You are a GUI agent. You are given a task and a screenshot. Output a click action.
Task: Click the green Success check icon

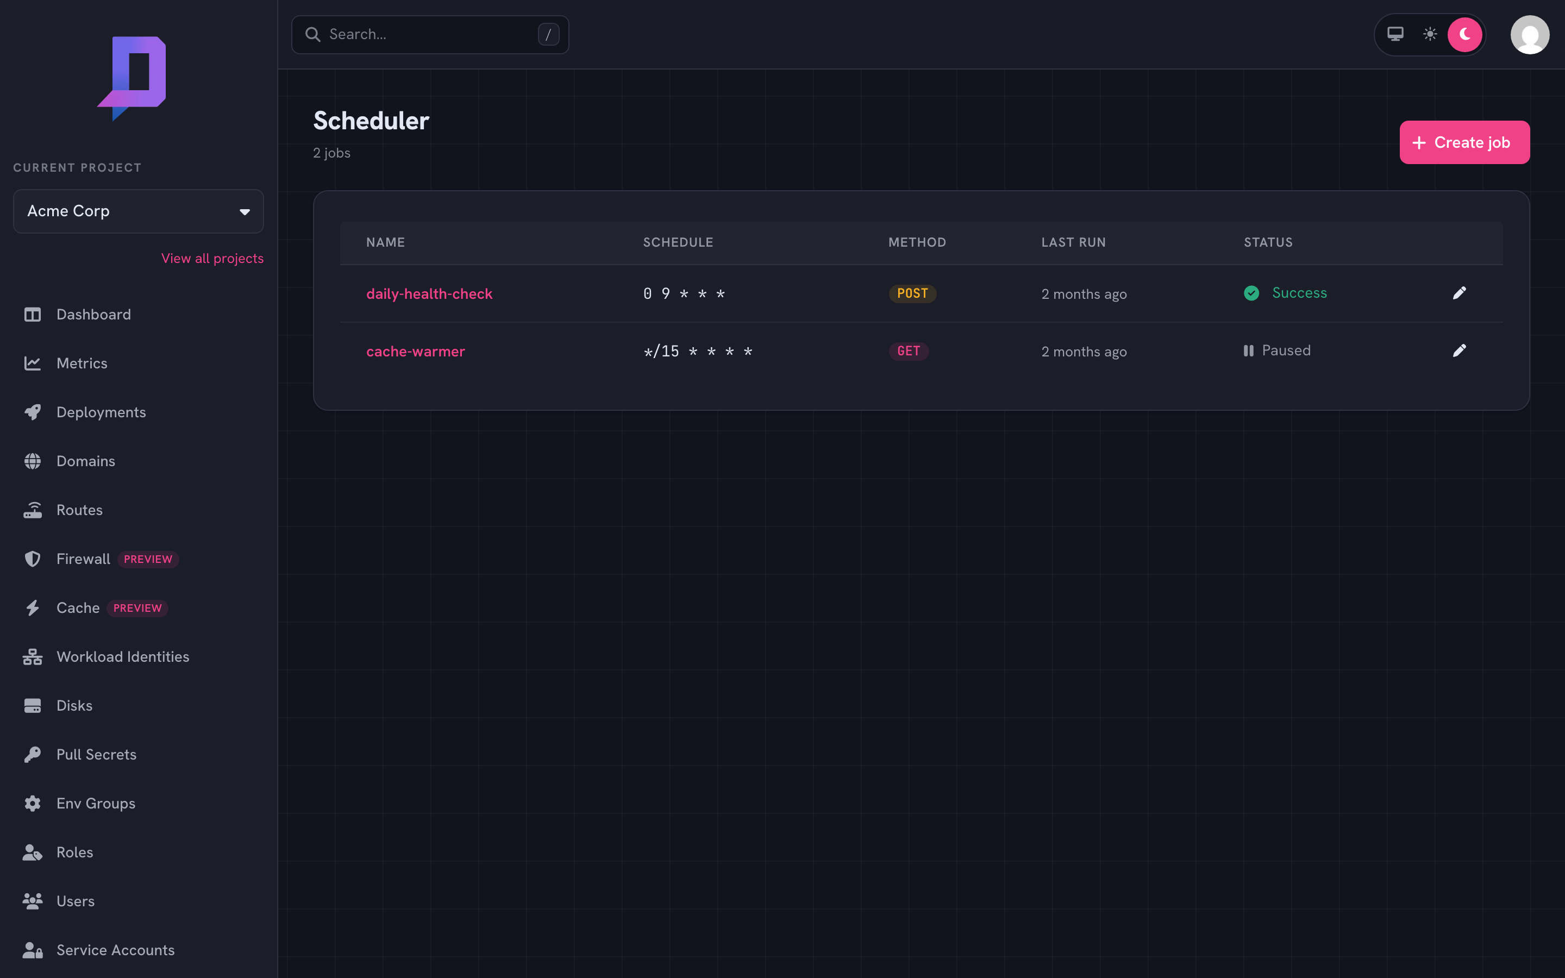pyautogui.click(x=1251, y=293)
